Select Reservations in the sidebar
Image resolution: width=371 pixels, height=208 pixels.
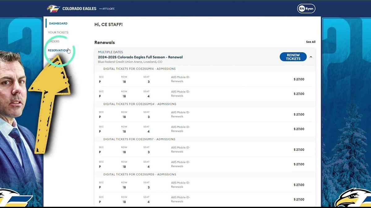(58, 50)
